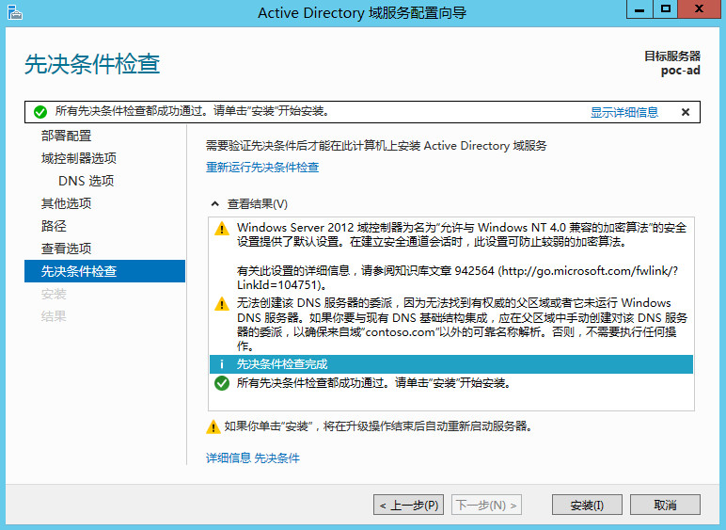Go to 部署配置 step

tap(66, 136)
